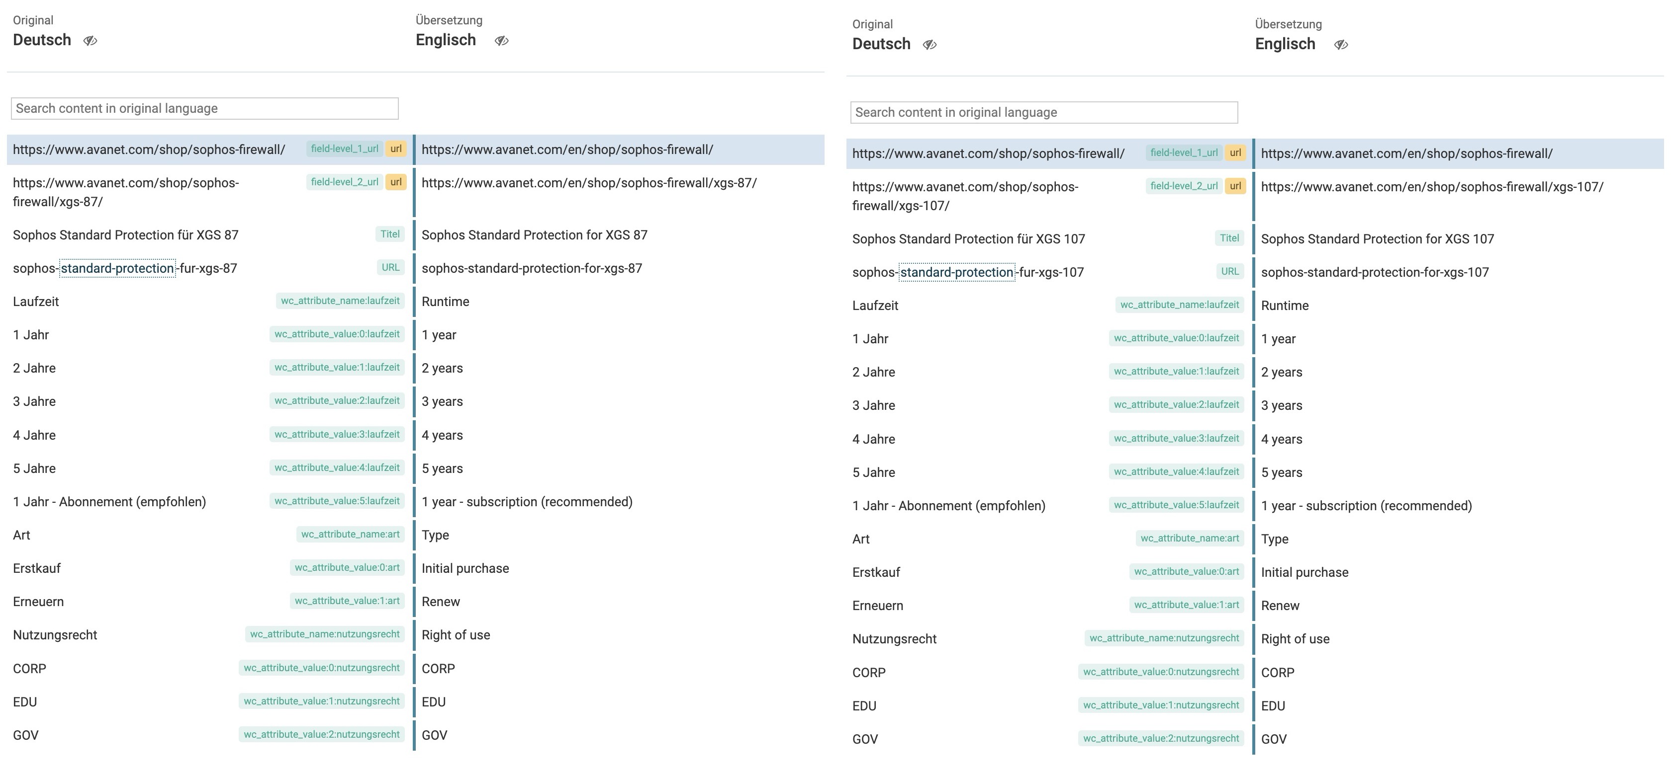The height and width of the screenshot is (775, 1677).
Task: Toggle eye icon next to Deutsch in right panel
Action: click(930, 44)
